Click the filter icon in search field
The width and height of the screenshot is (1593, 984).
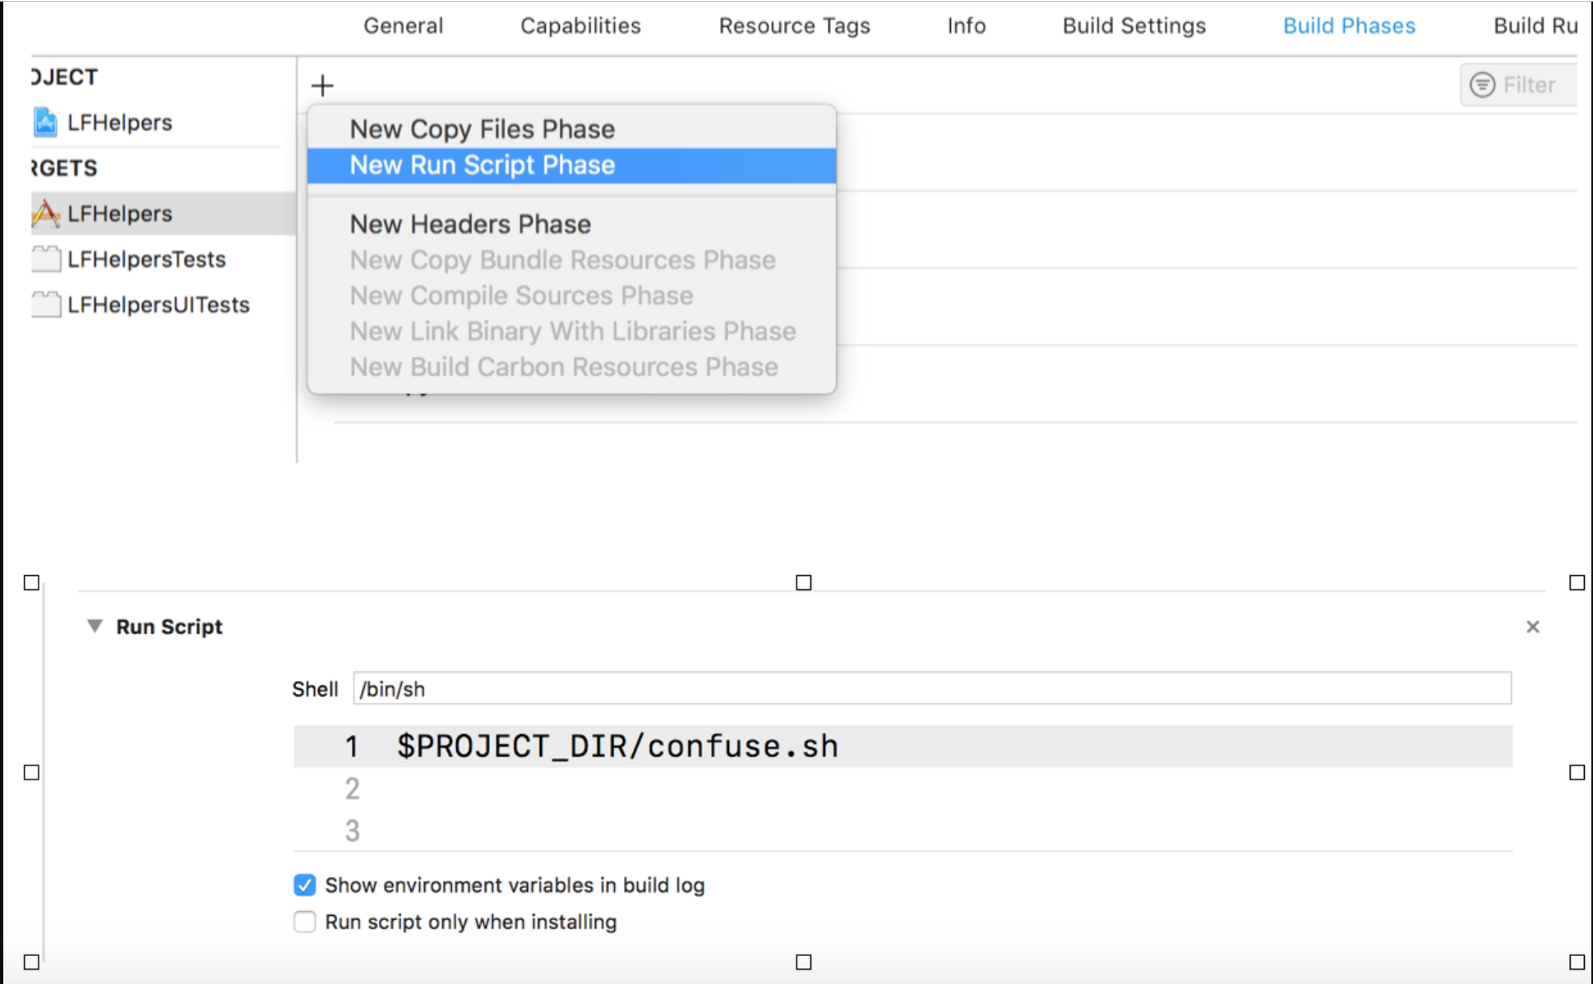tap(1482, 85)
